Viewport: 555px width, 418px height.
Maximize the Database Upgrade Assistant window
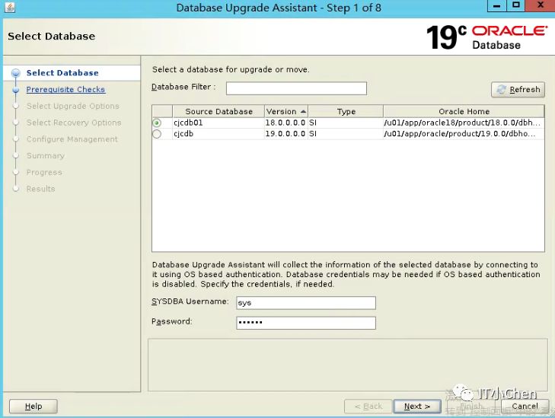coord(516,5)
